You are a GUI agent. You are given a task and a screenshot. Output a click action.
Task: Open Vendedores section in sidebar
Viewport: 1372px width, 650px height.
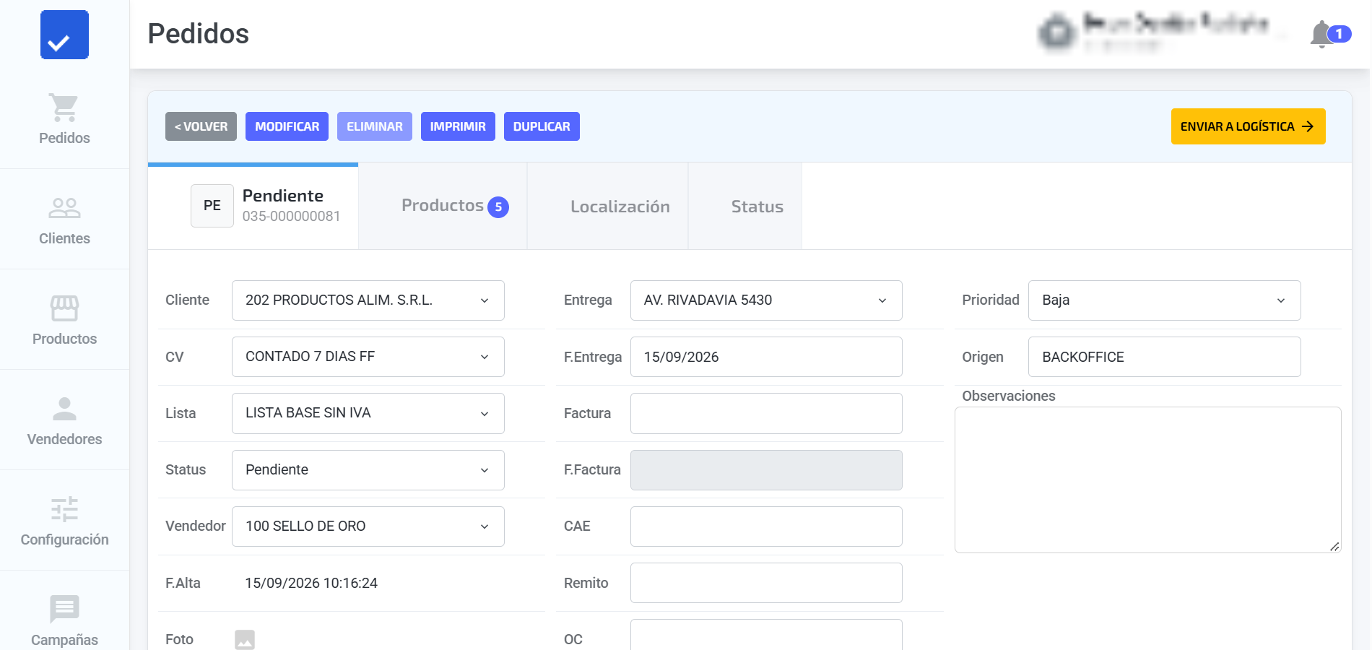click(64, 420)
